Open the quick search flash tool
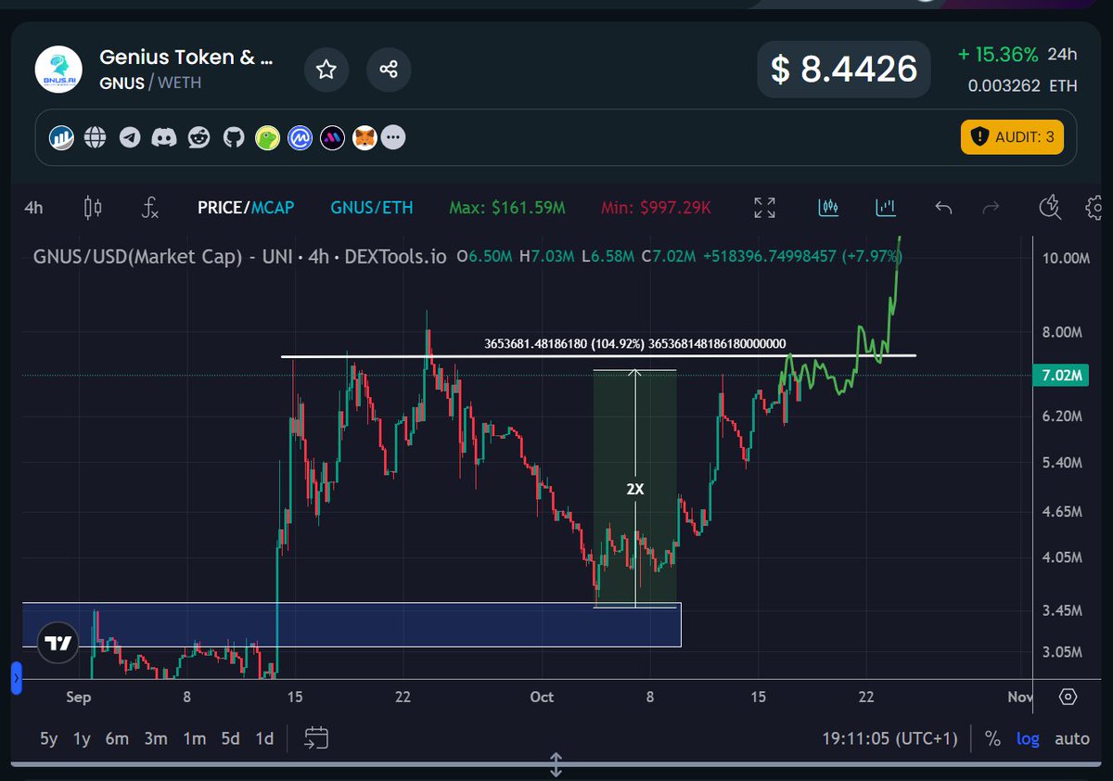The height and width of the screenshot is (781, 1113). [1049, 208]
